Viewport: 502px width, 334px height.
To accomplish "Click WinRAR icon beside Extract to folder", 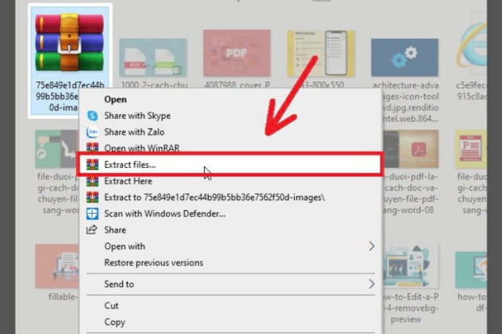I will point(93,198).
